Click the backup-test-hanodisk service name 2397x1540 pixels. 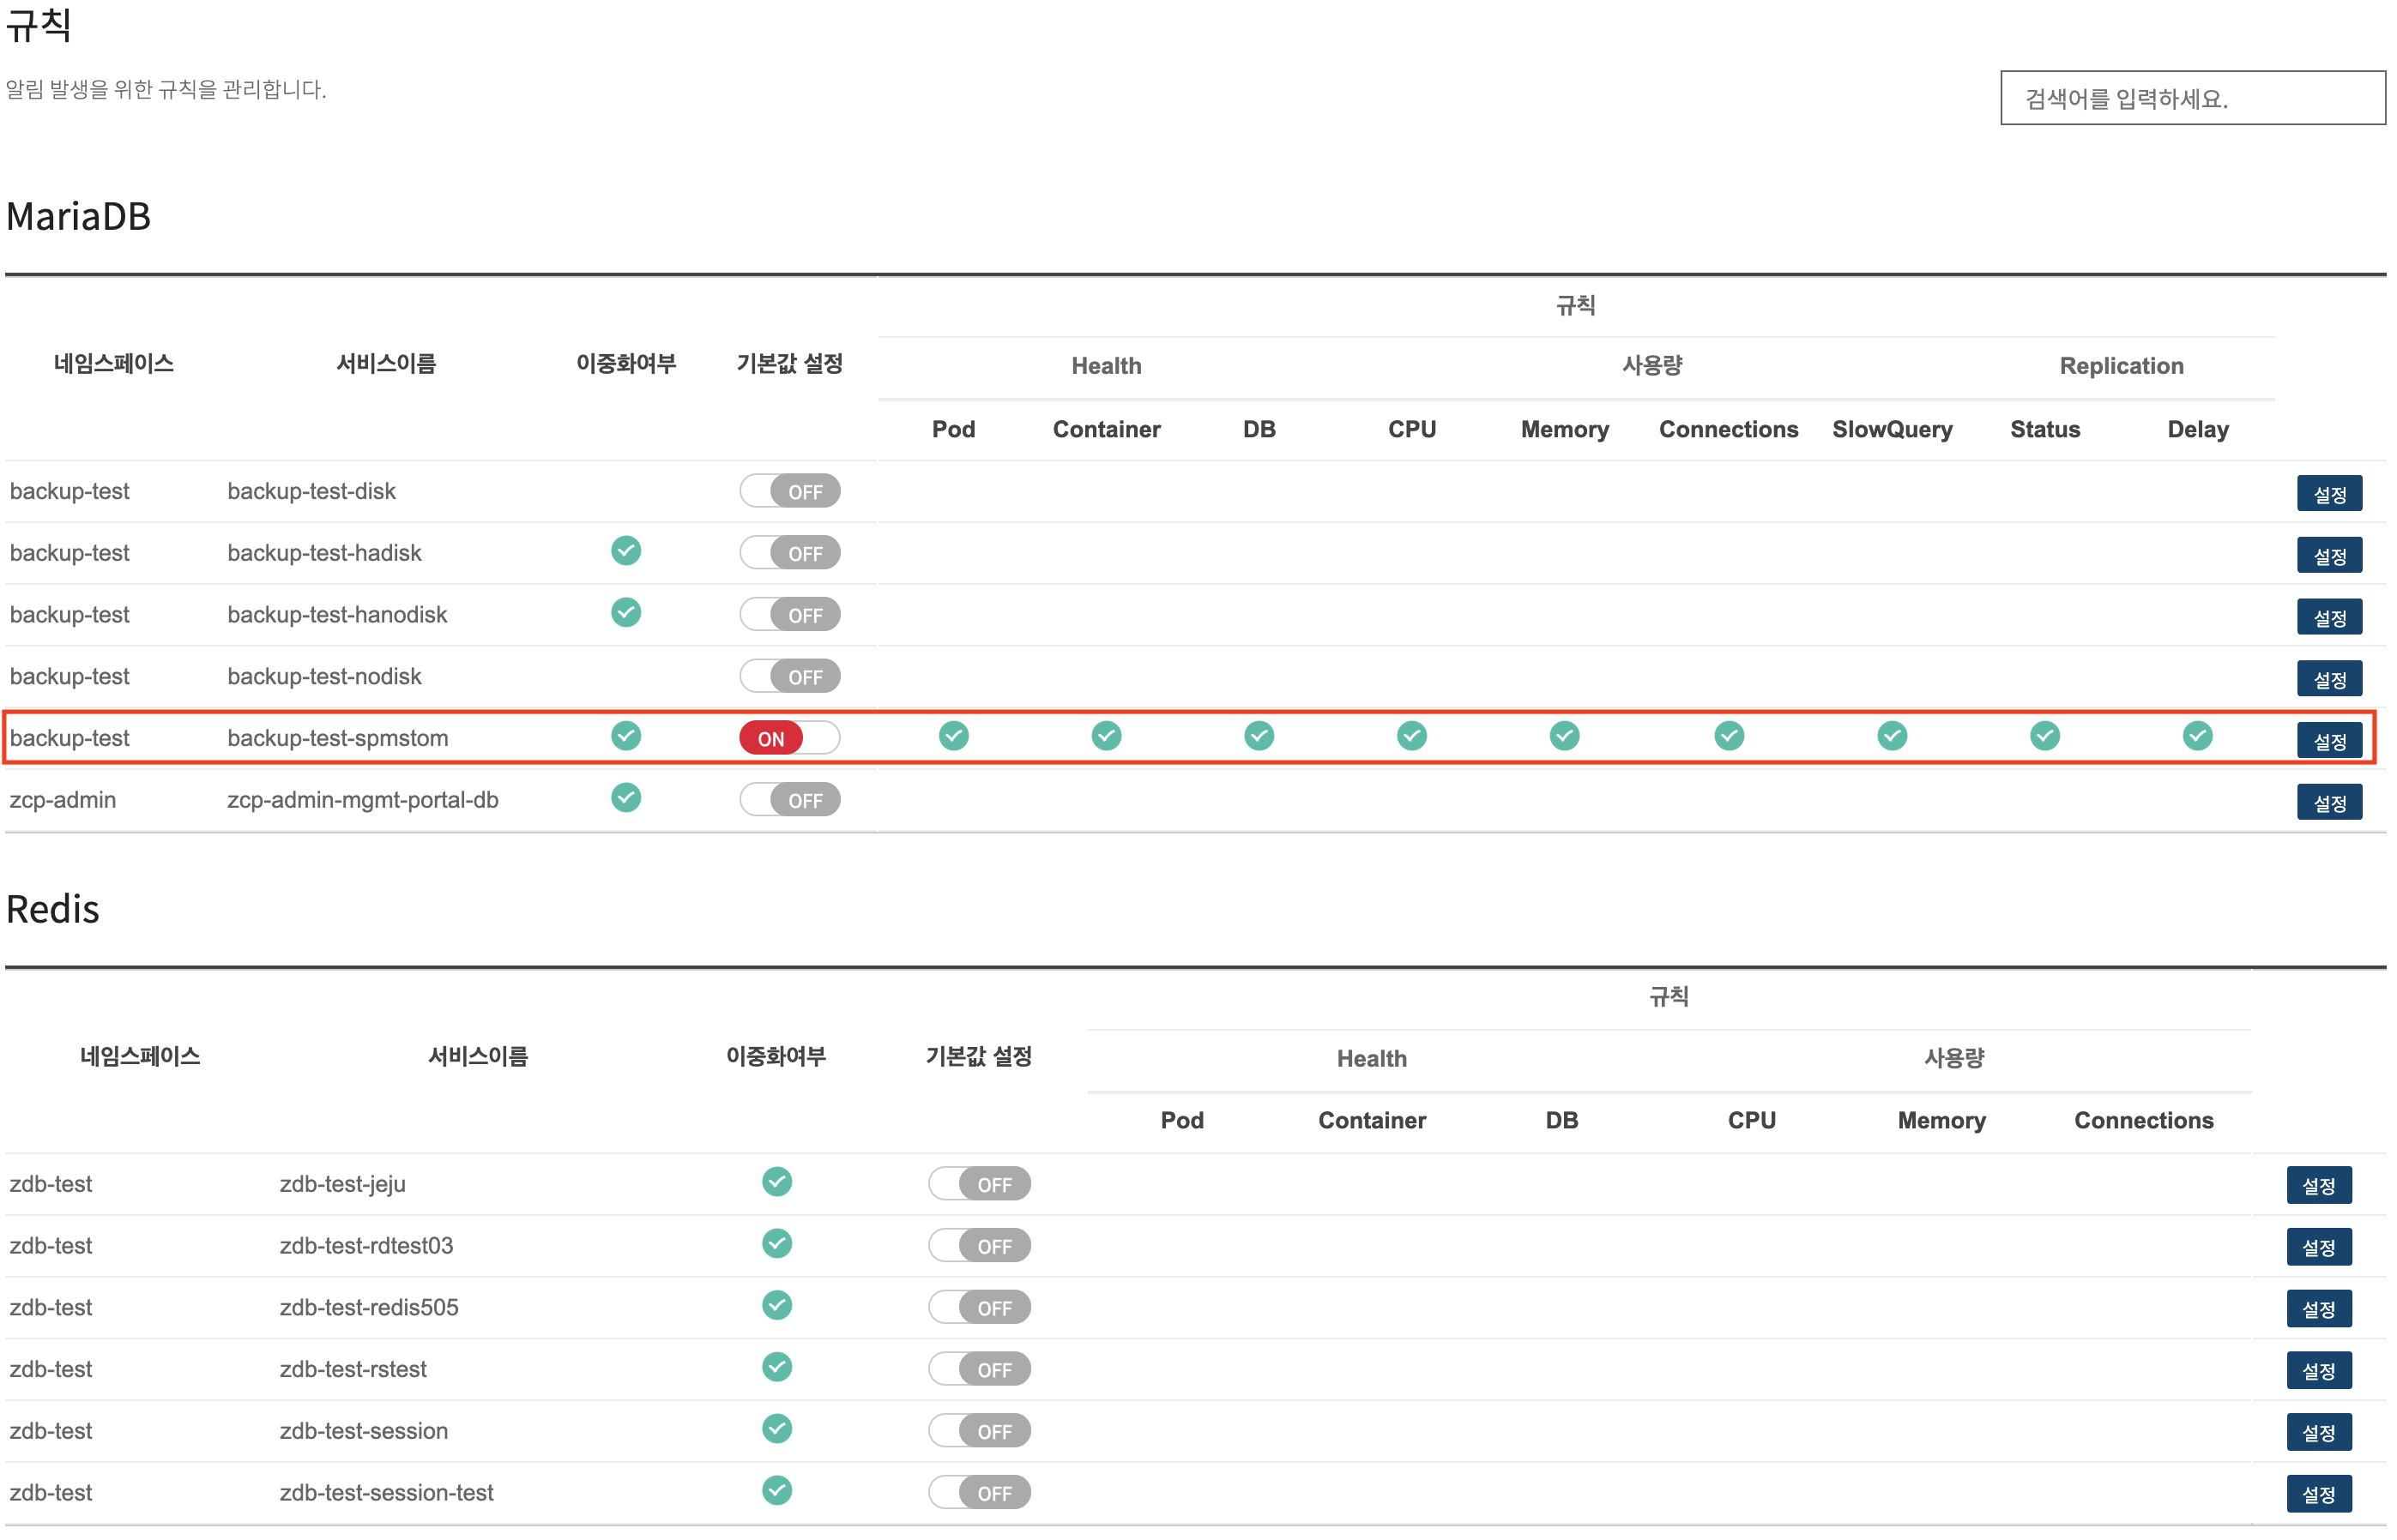[x=337, y=614]
